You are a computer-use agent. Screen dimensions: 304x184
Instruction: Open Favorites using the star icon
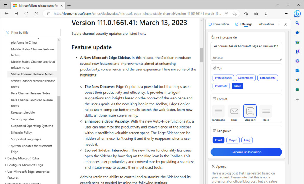(x=245, y=13)
